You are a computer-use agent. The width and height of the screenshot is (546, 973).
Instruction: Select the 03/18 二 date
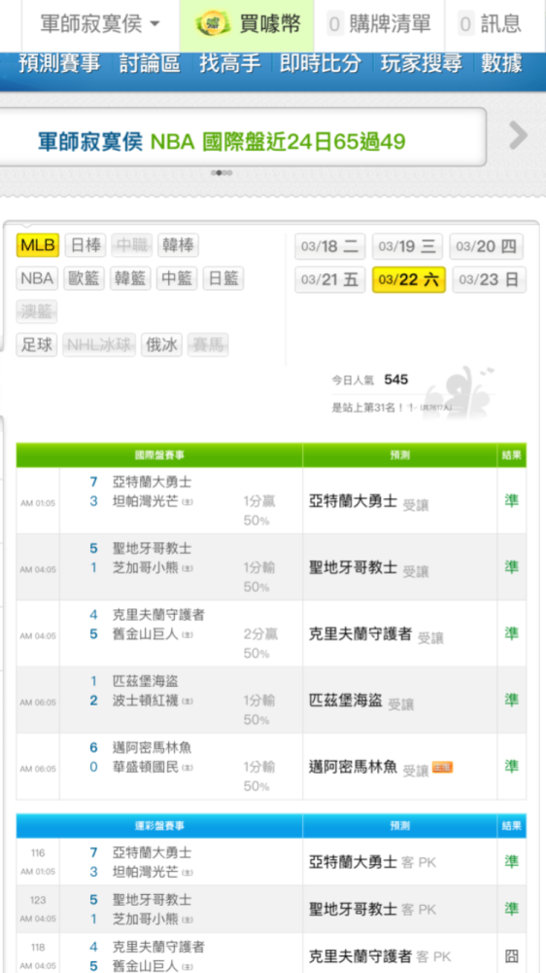[329, 246]
